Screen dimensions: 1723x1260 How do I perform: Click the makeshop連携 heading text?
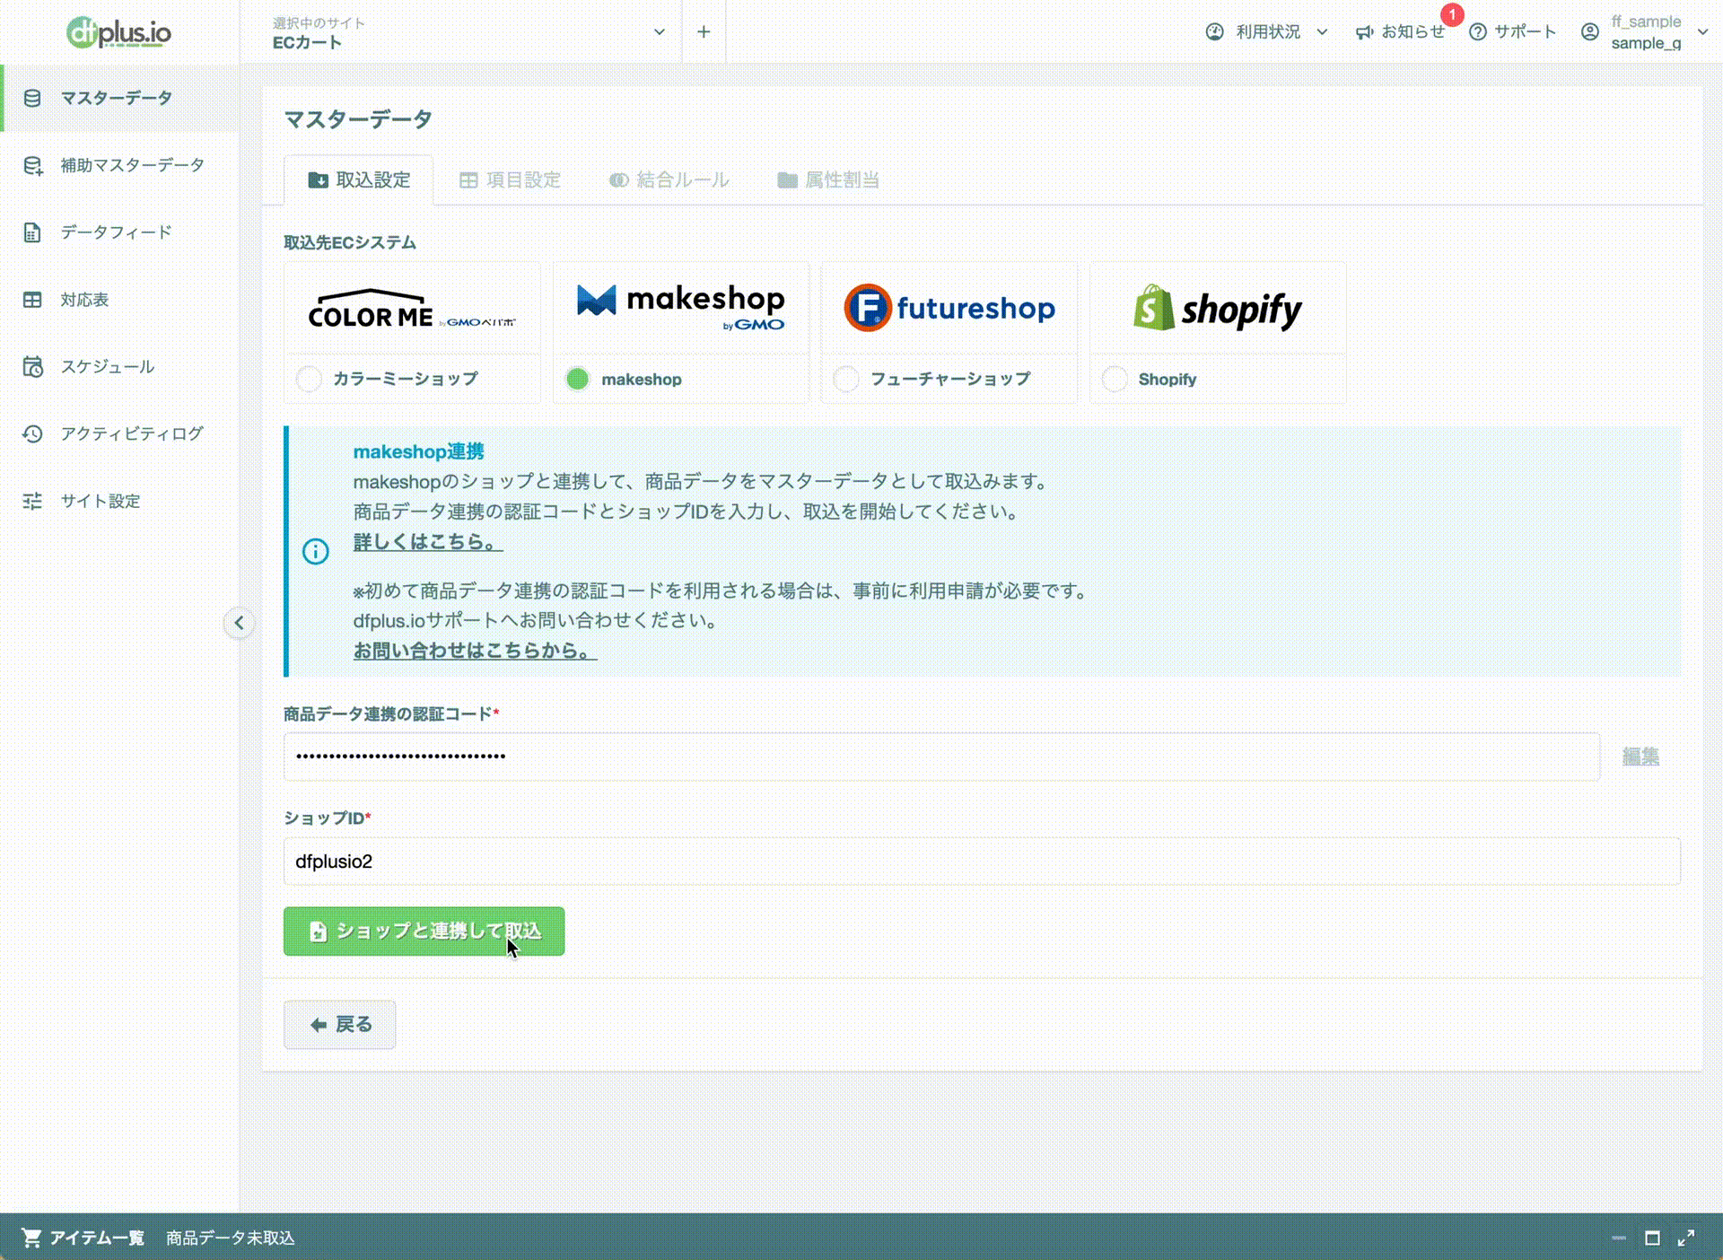419,451
